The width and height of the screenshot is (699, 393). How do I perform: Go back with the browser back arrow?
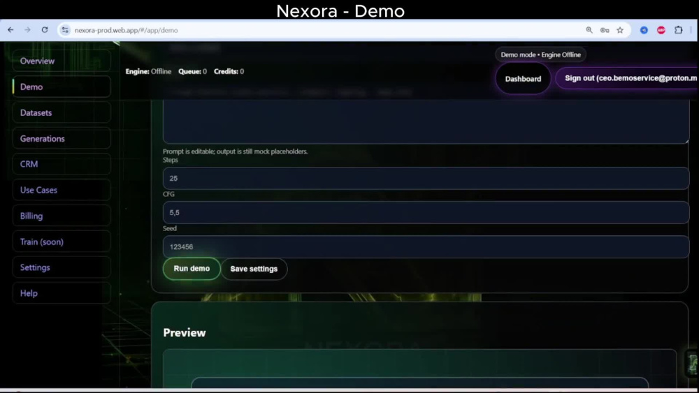pos(10,30)
